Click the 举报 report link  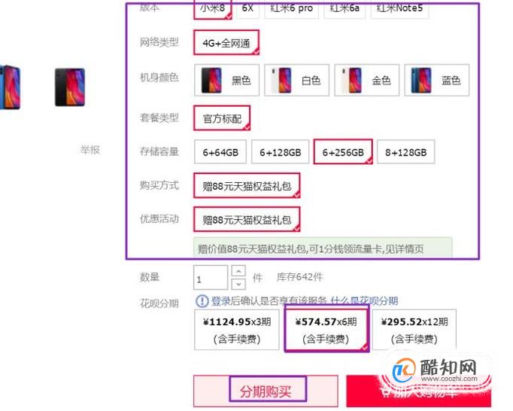(x=90, y=150)
